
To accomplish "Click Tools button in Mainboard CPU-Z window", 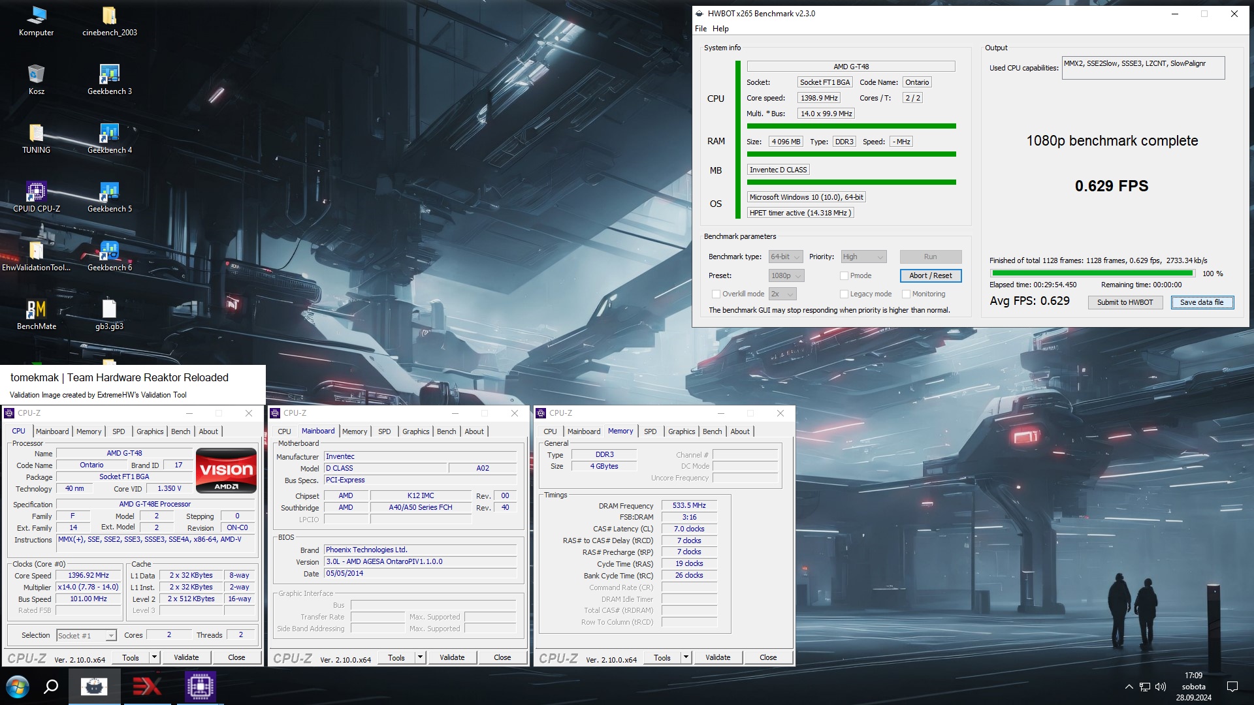I will pos(396,657).
